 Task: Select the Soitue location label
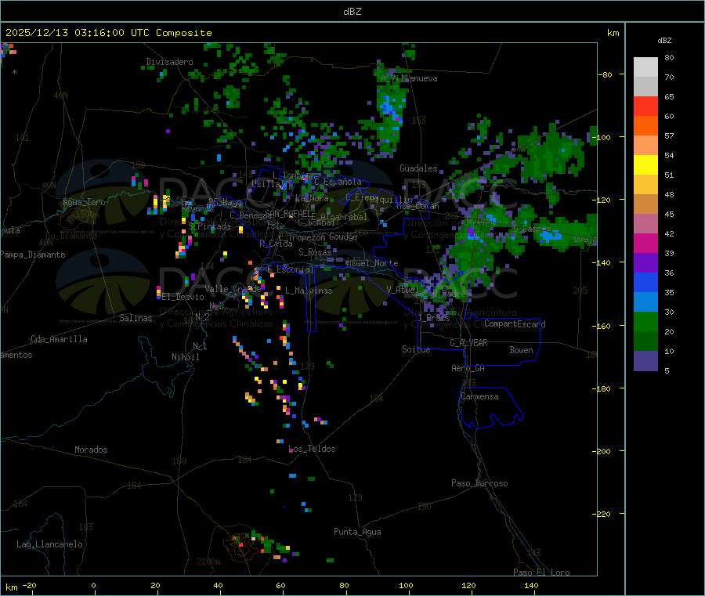pos(417,349)
